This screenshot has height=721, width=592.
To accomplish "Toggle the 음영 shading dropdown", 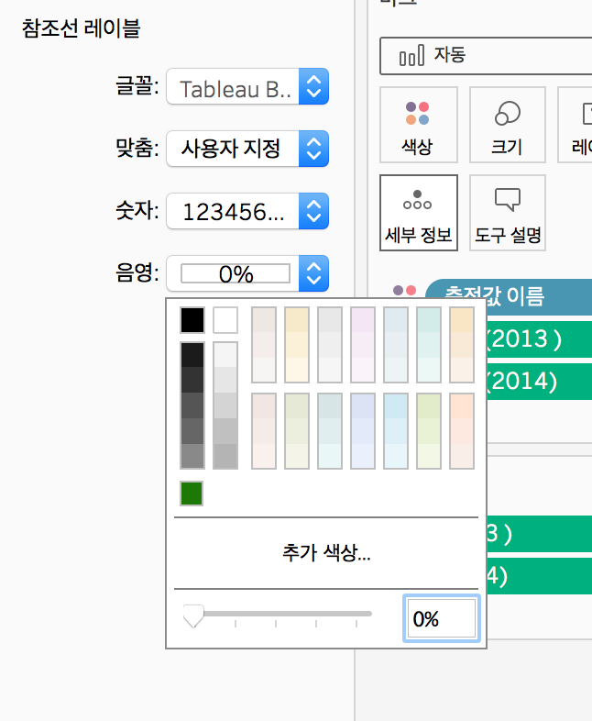I will (x=247, y=273).
